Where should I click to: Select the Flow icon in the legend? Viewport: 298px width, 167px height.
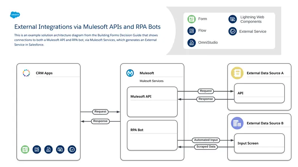pyautogui.click(x=191, y=31)
